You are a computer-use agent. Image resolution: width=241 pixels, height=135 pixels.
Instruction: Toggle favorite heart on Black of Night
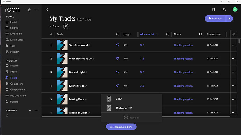click(118, 72)
